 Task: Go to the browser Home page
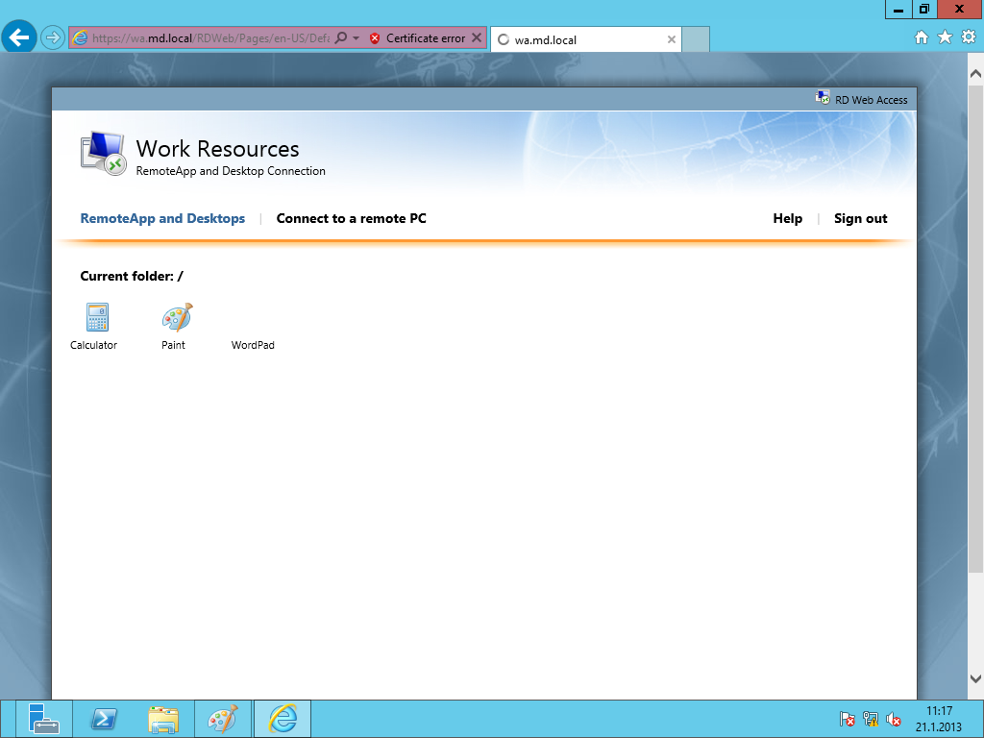(x=922, y=37)
